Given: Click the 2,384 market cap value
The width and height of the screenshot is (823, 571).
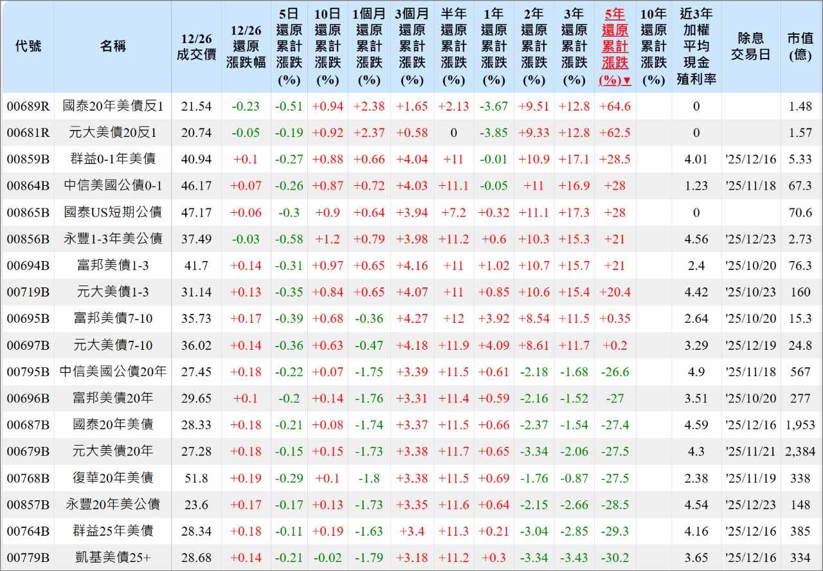Looking at the screenshot, I should tap(800, 451).
